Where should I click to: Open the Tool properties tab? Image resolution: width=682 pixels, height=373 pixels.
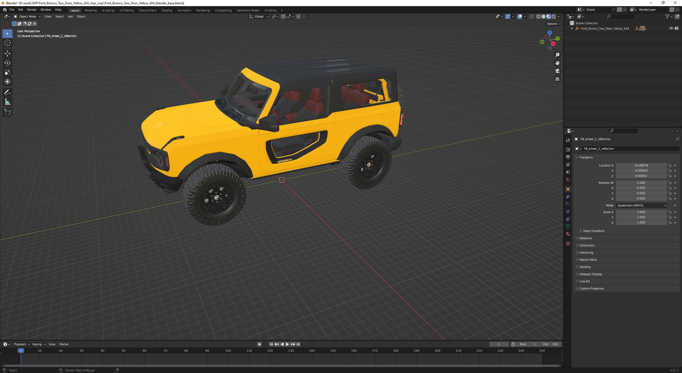click(568, 140)
